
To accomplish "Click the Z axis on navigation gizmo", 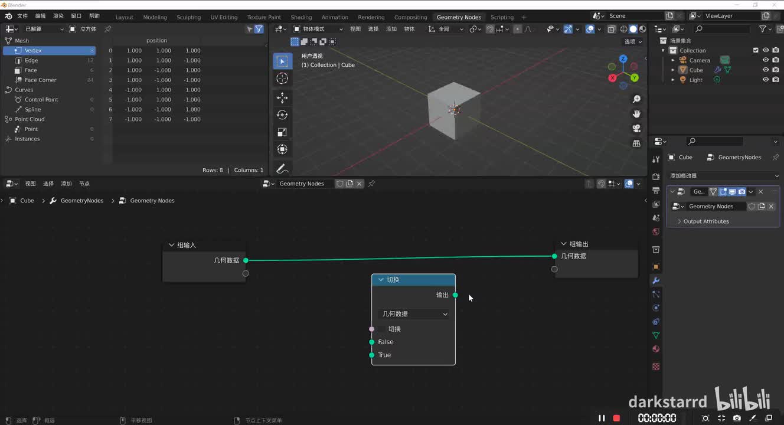I will [623, 59].
